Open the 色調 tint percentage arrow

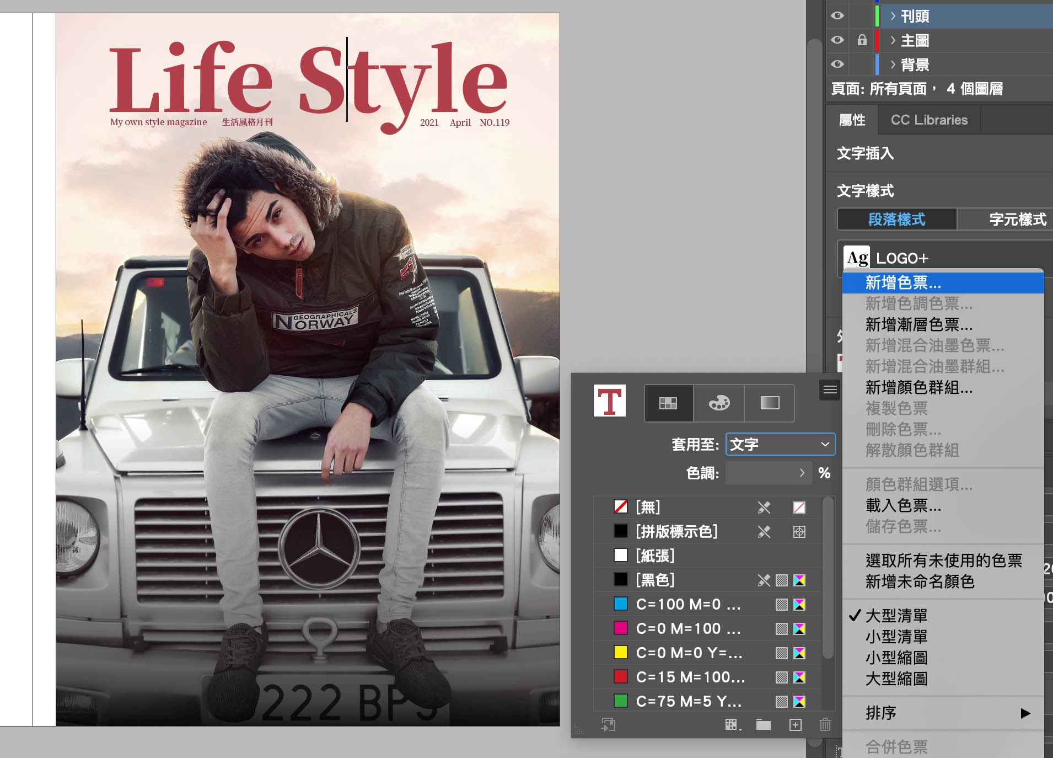[802, 473]
